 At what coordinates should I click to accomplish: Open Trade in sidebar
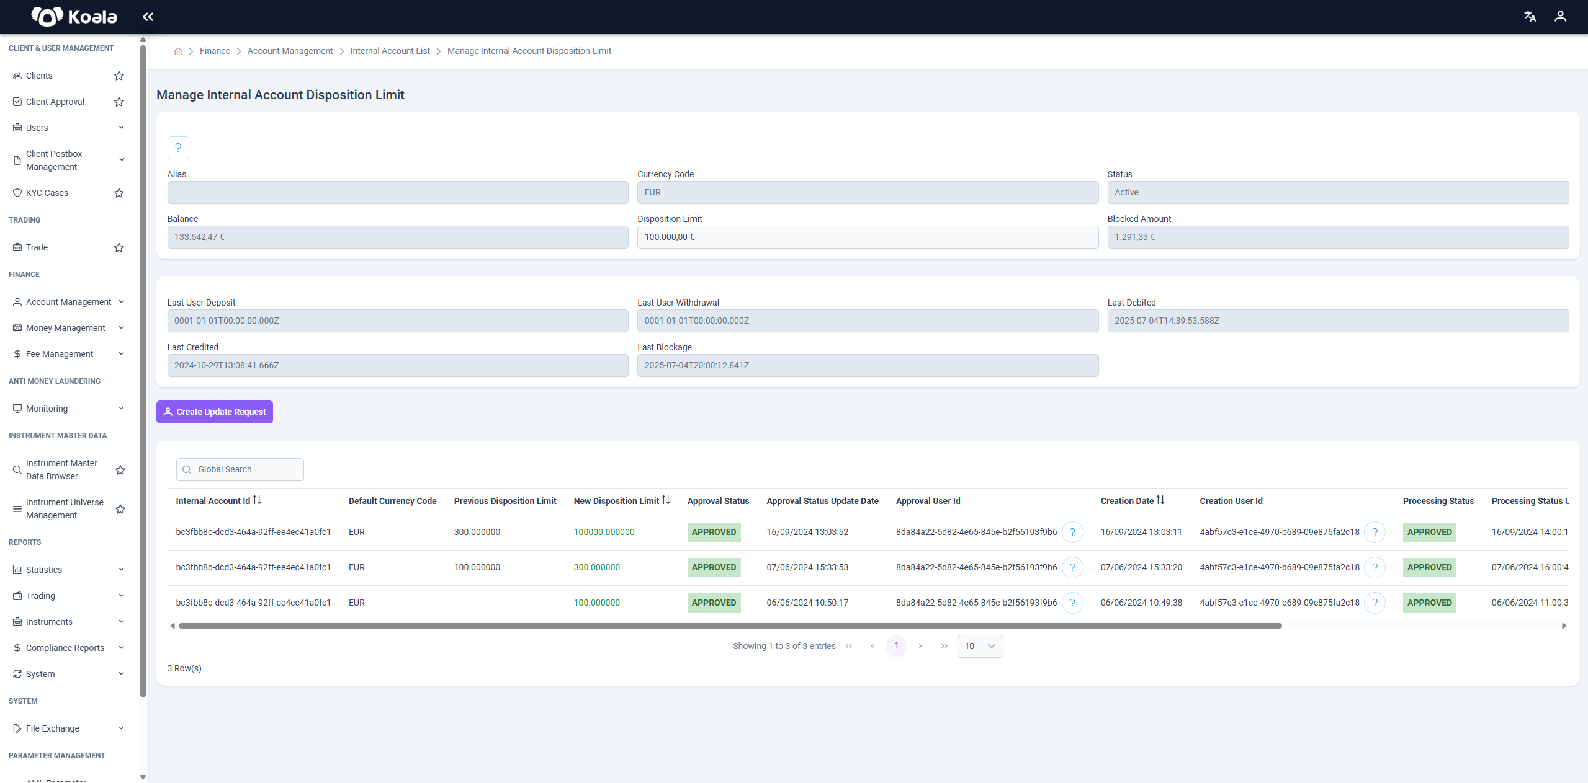click(x=37, y=247)
